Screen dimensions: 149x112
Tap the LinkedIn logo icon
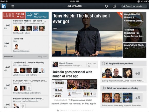tap(4, 6)
